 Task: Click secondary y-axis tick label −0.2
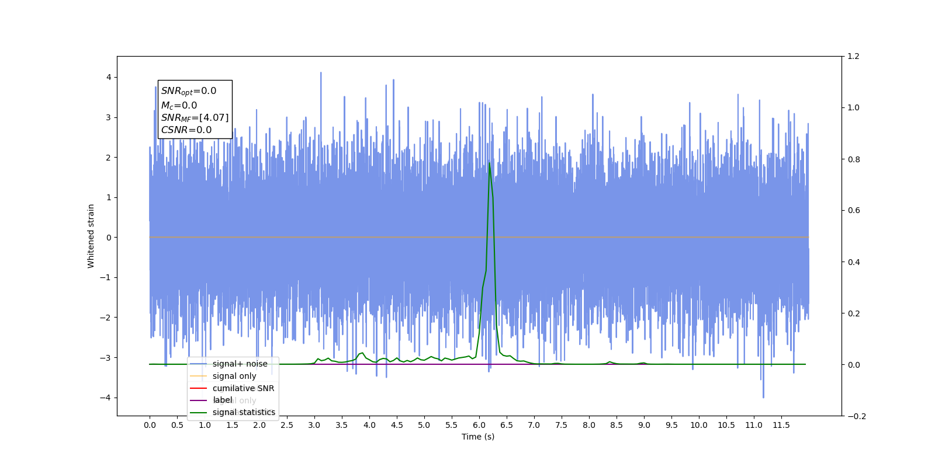pos(857,416)
